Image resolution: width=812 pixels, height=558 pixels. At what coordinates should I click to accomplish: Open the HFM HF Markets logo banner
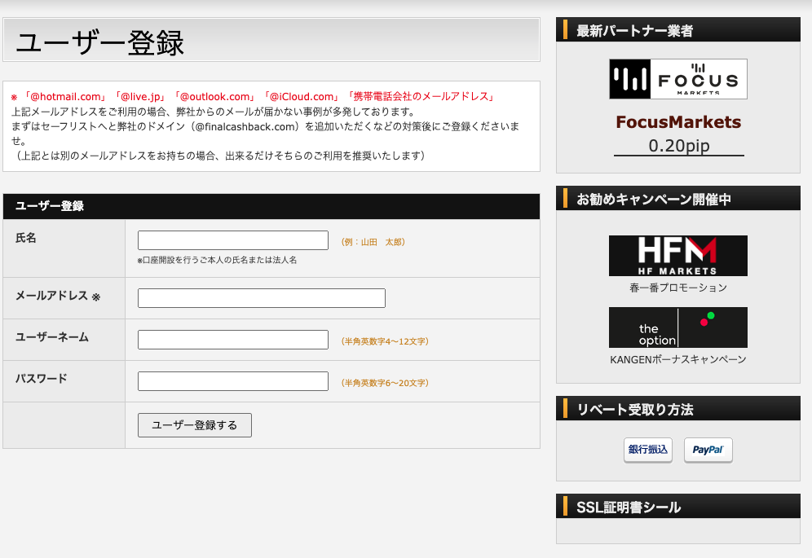[x=677, y=256]
